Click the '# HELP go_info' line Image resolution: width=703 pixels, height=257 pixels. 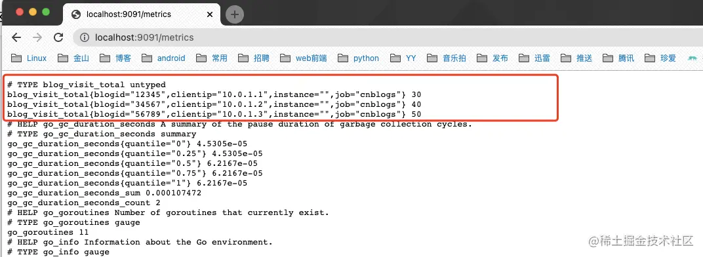(140, 242)
